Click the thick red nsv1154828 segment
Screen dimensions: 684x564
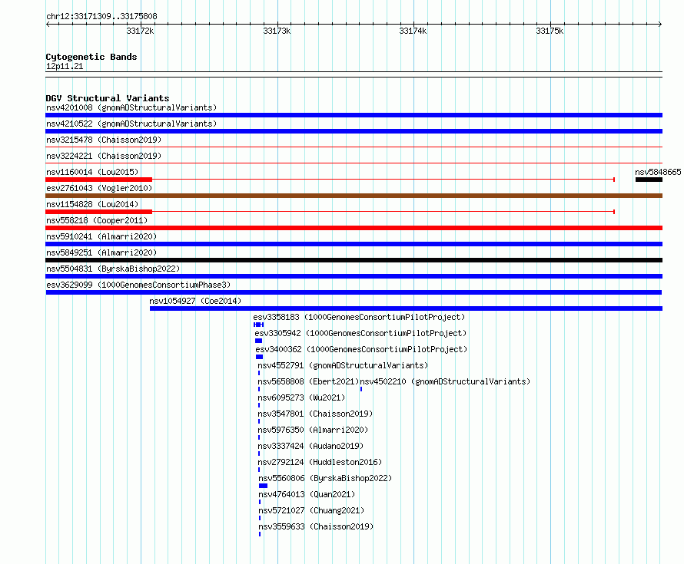click(x=98, y=212)
